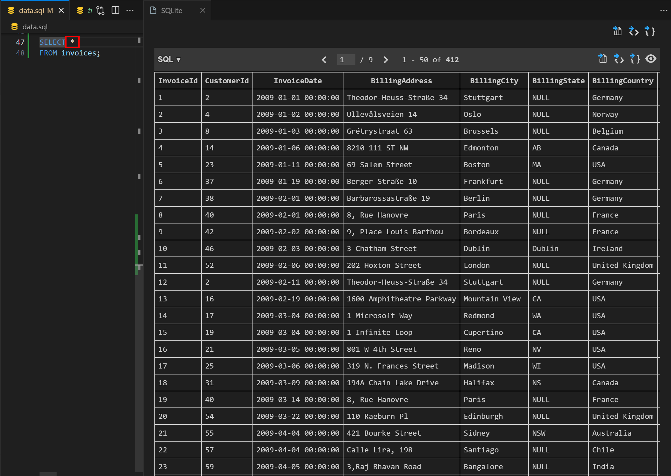Image resolution: width=671 pixels, height=476 pixels.
Task: Switch to the SQLite tab
Action: click(172, 11)
